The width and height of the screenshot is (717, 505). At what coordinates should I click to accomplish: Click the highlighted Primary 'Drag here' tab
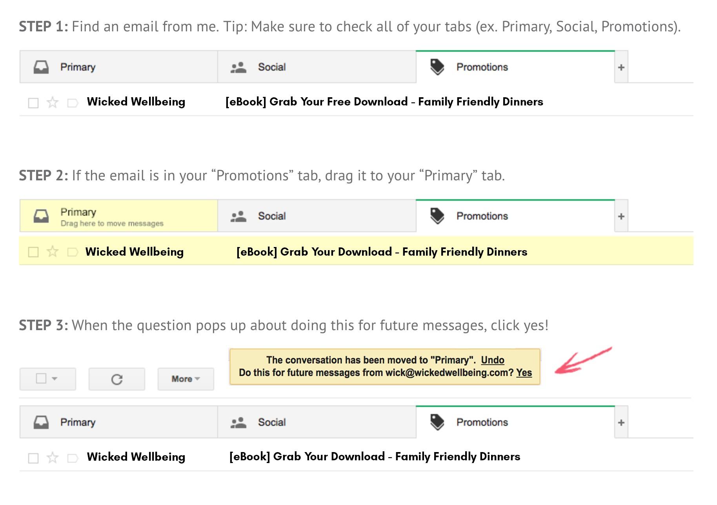[118, 216]
